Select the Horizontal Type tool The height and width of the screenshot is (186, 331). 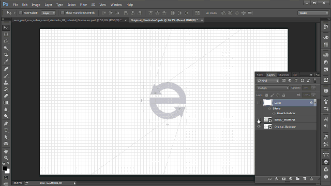coord(6,130)
